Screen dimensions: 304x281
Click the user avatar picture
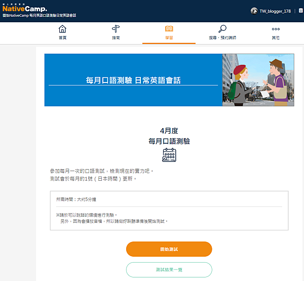pyautogui.click(x=254, y=11)
